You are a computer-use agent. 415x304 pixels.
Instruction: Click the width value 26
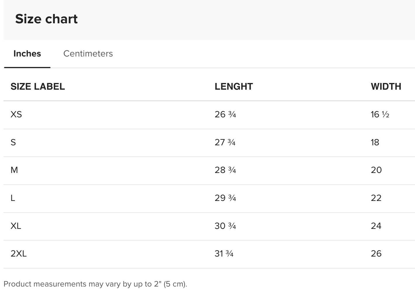(376, 254)
